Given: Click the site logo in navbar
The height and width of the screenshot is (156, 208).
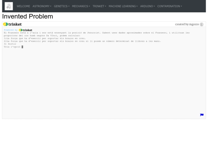Looking at the screenshot, I should [9, 6].
